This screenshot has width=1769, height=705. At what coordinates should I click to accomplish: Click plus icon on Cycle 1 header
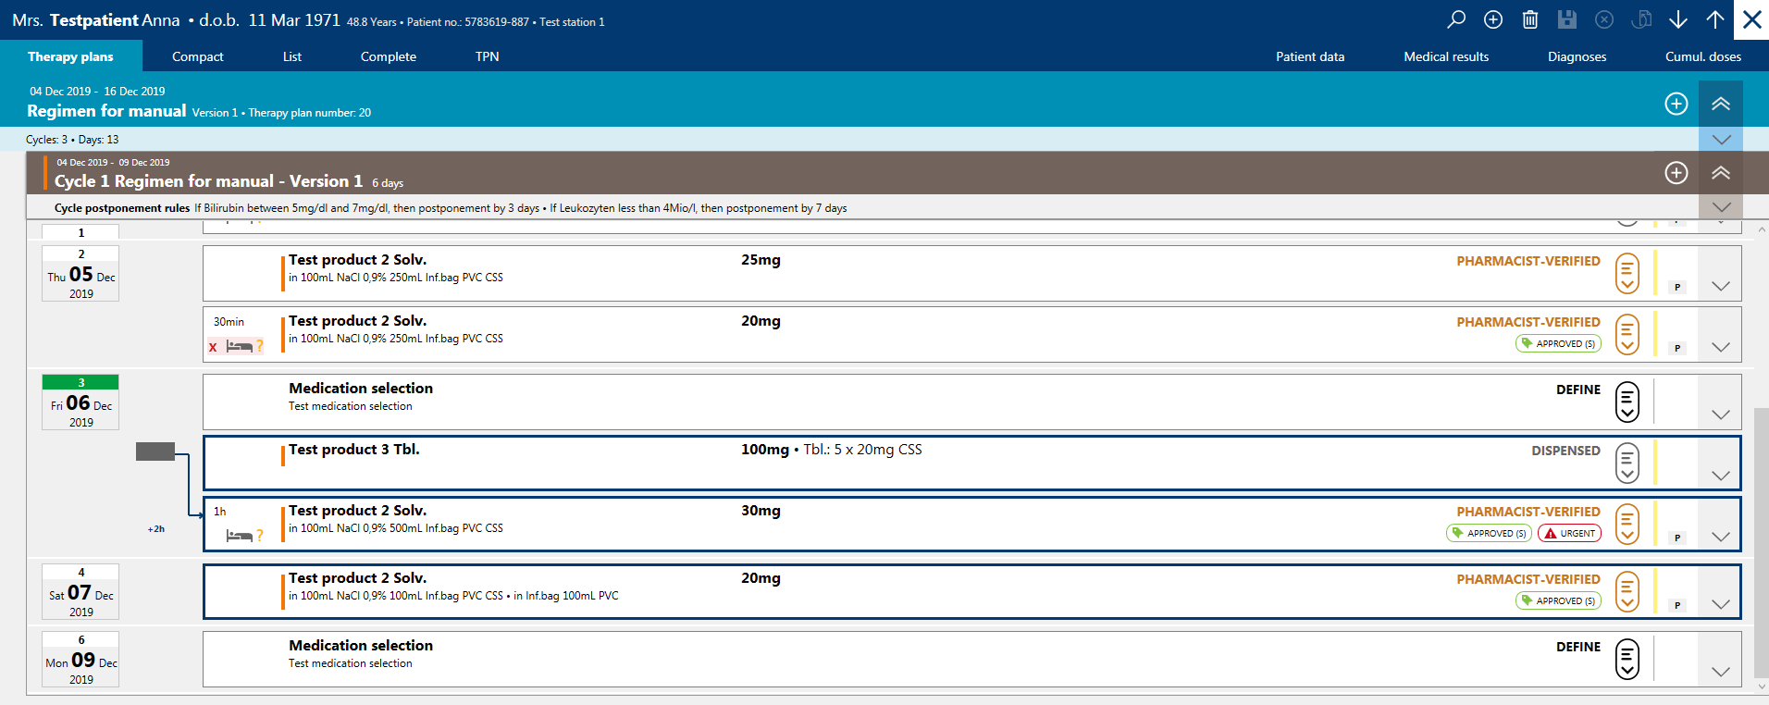[x=1676, y=173]
